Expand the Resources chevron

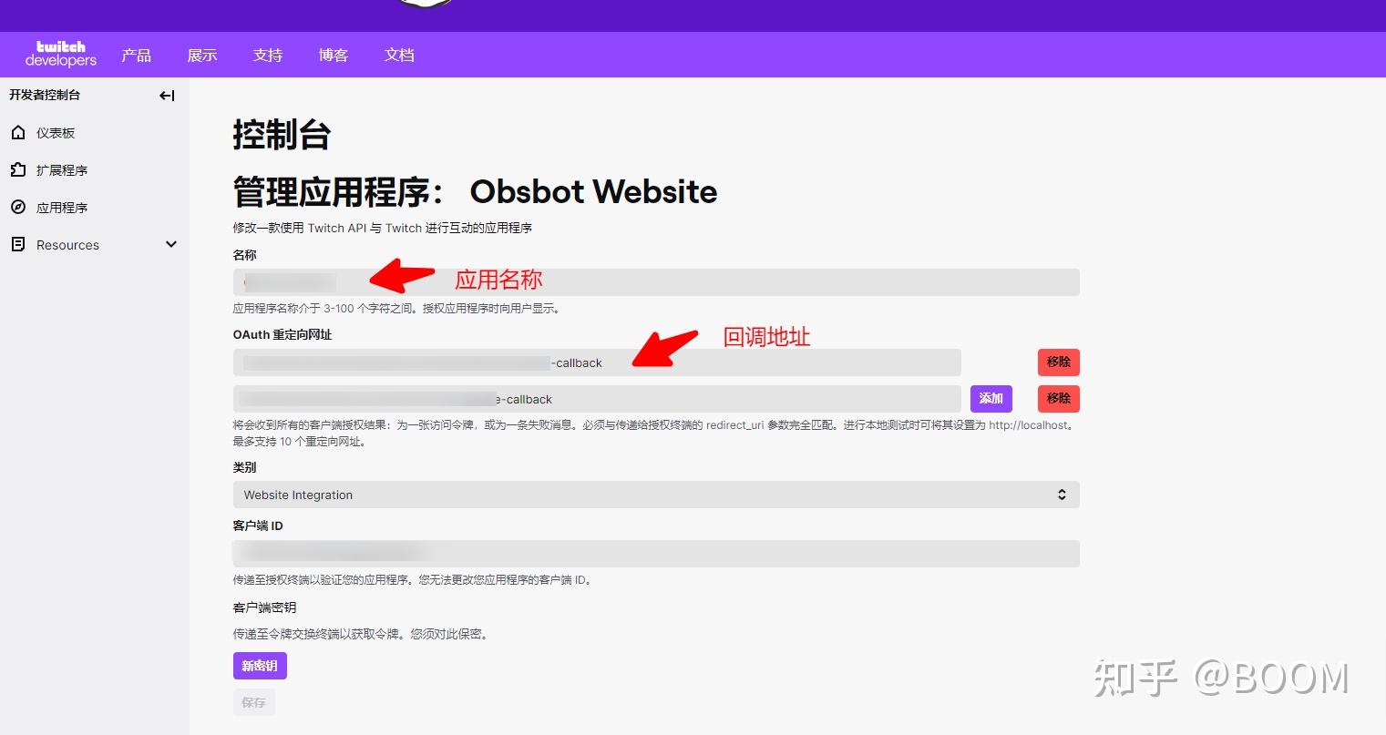171,244
